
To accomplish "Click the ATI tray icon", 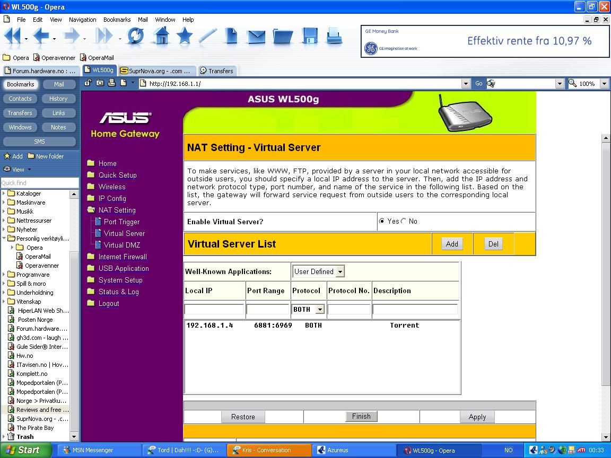I will [581, 450].
